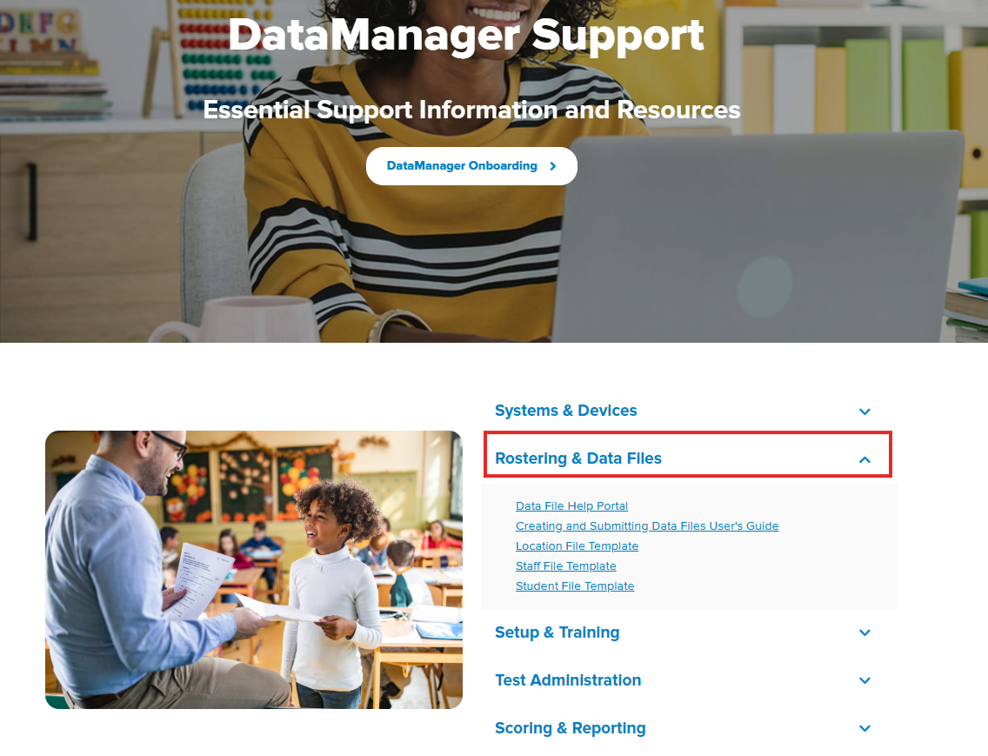Collapse Rostering & Data Files using the up chevron
The image size is (988, 756).
pos(864,459)
